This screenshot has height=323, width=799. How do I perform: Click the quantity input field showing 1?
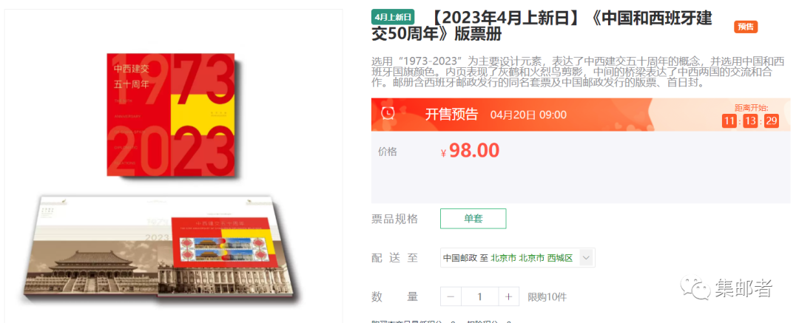point(479,296)
